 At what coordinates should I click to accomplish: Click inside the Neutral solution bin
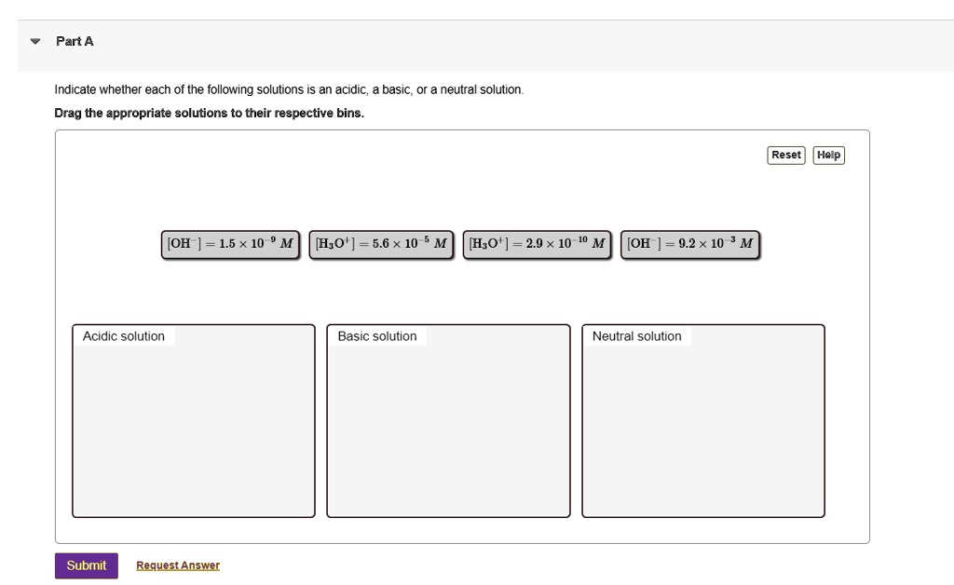[702, 429]
